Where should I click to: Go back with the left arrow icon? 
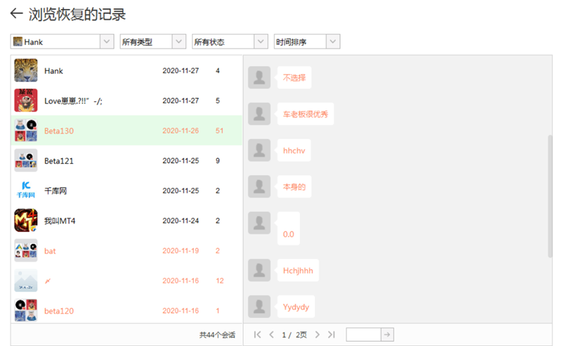[x=16, y=13]
